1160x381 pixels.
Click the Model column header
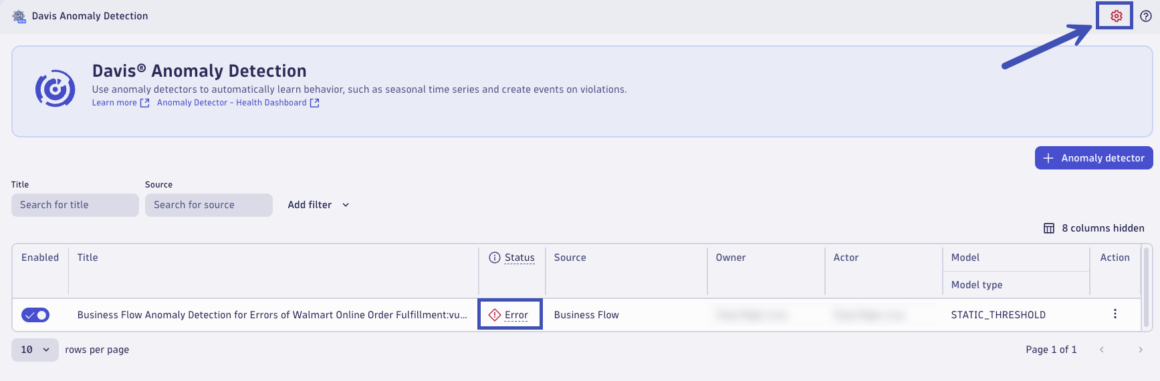click(x=965, y=258)
